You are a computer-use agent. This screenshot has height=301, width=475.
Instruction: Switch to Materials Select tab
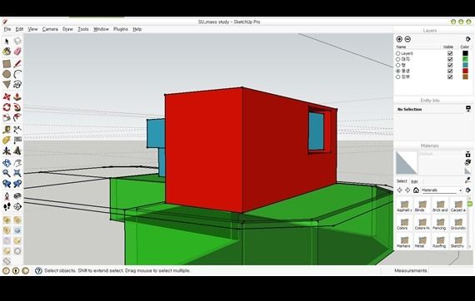click(402, 181)
